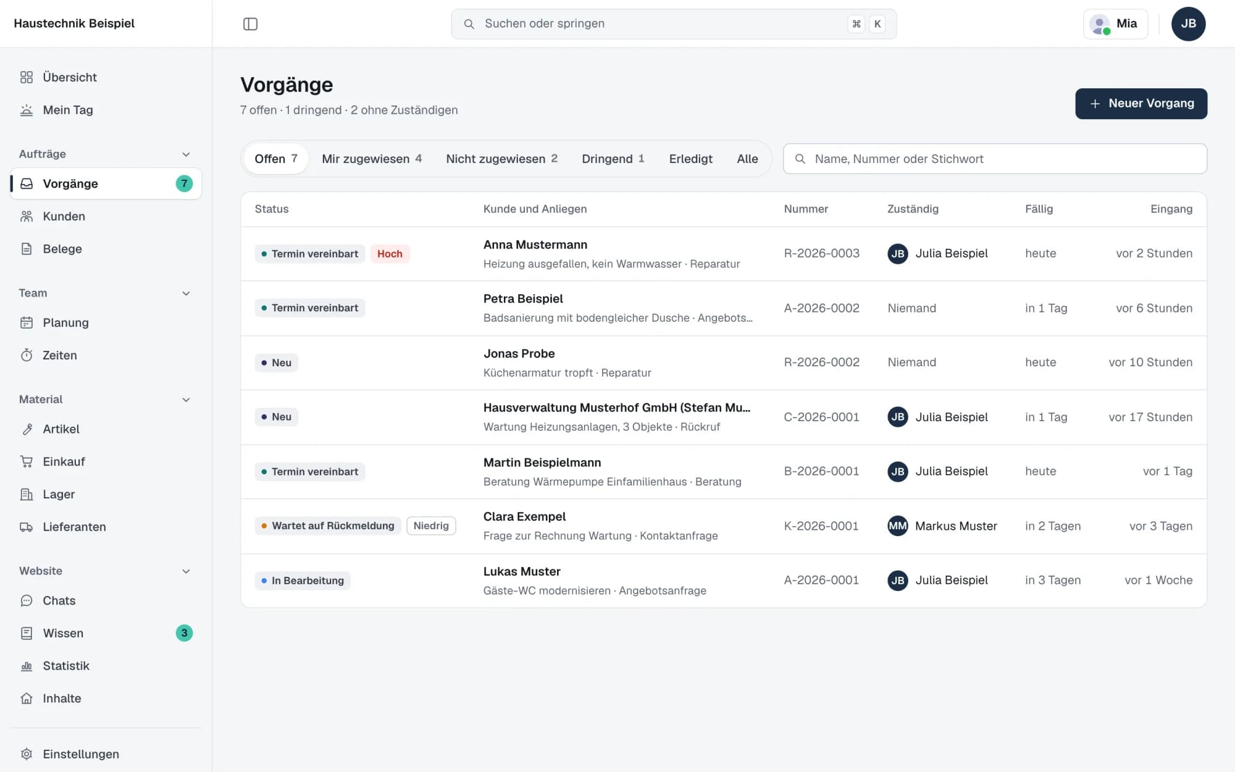Click the JB user avatar top right
1235x772 pixels.
pyautogui.click(x=1188, y=24)
